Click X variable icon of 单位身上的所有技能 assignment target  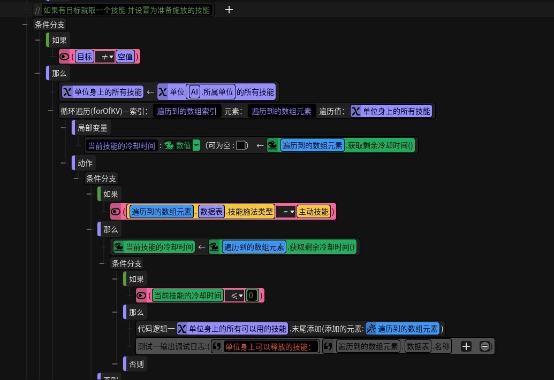point(67,92)
